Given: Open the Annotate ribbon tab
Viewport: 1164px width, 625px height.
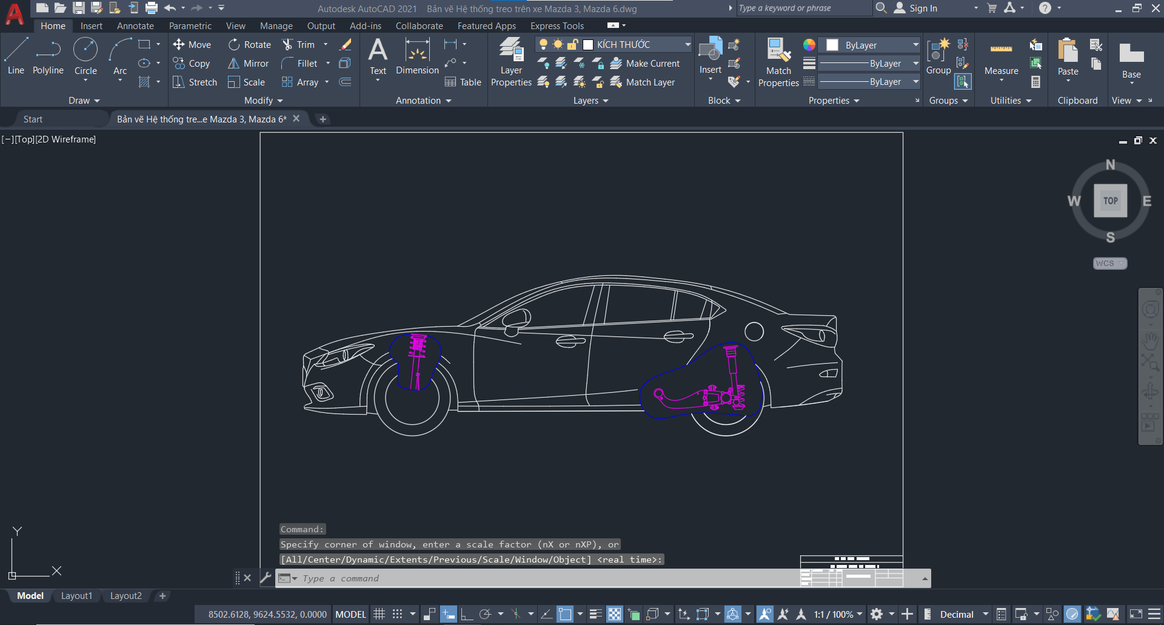Looking at the screenshot, I should [x=135, y=25].
